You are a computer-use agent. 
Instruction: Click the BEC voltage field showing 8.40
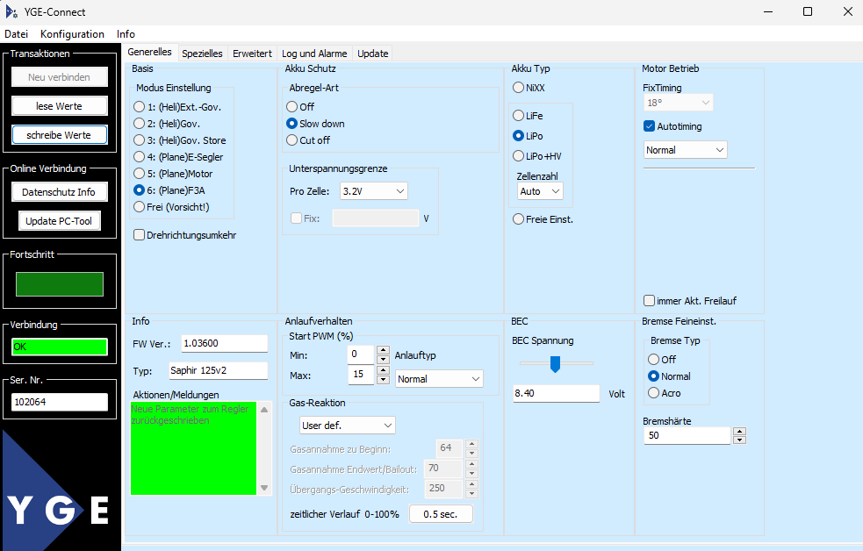coord(556,393)
